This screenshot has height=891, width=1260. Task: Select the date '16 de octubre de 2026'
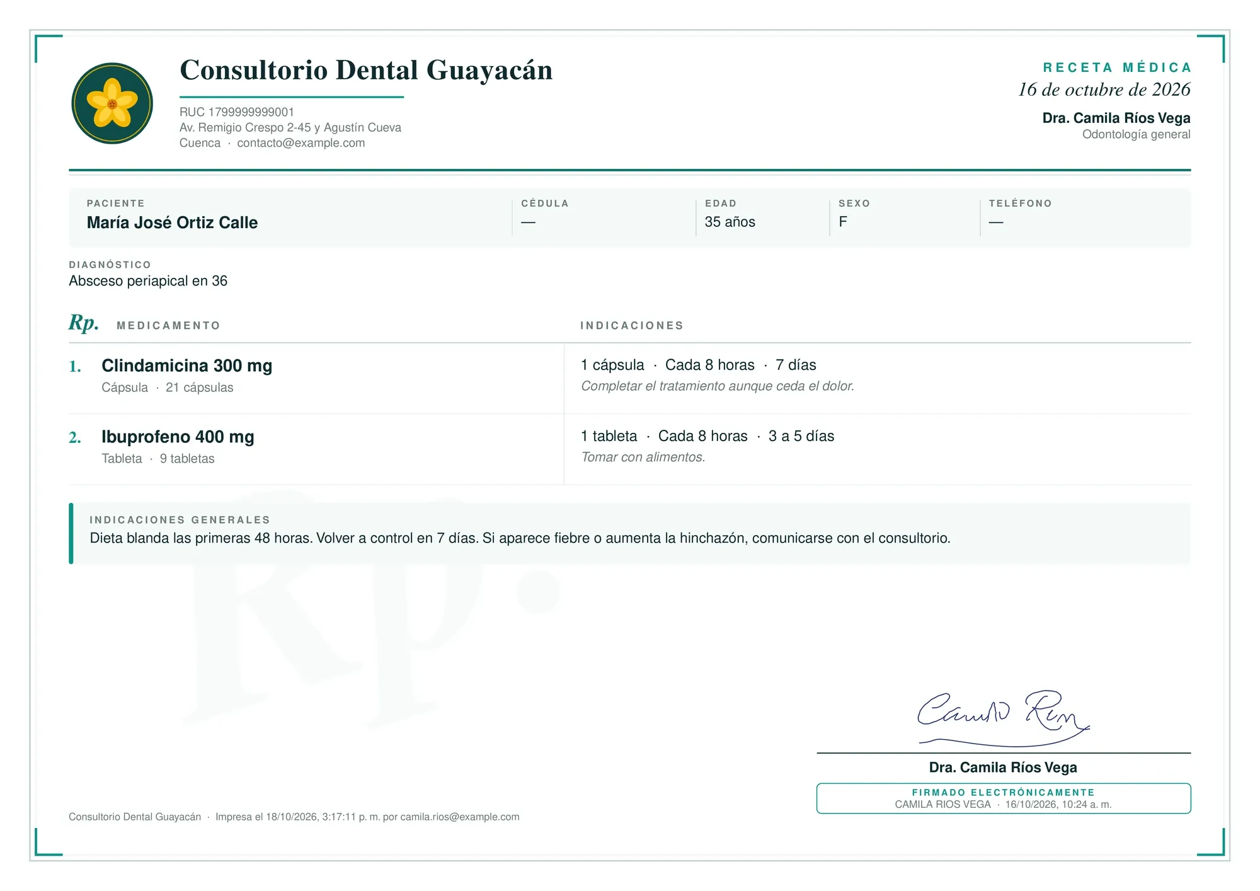click(1104, 89)
